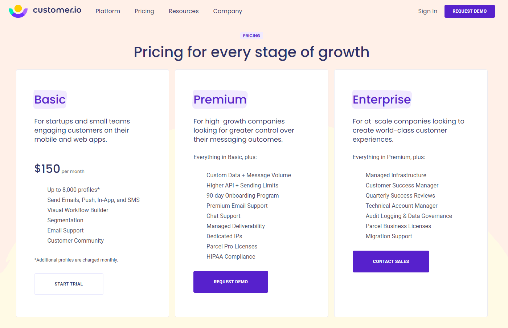
Task: Click the header Request Demo button
Action: pyautogui.click(x=470, y=11)
